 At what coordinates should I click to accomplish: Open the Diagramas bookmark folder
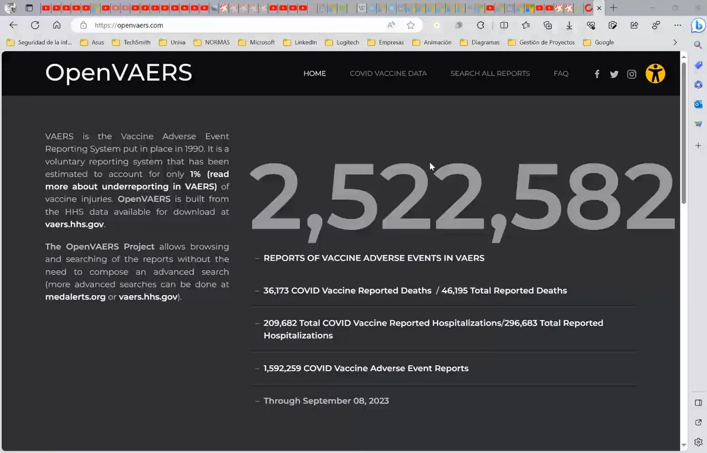click(479, 42)
